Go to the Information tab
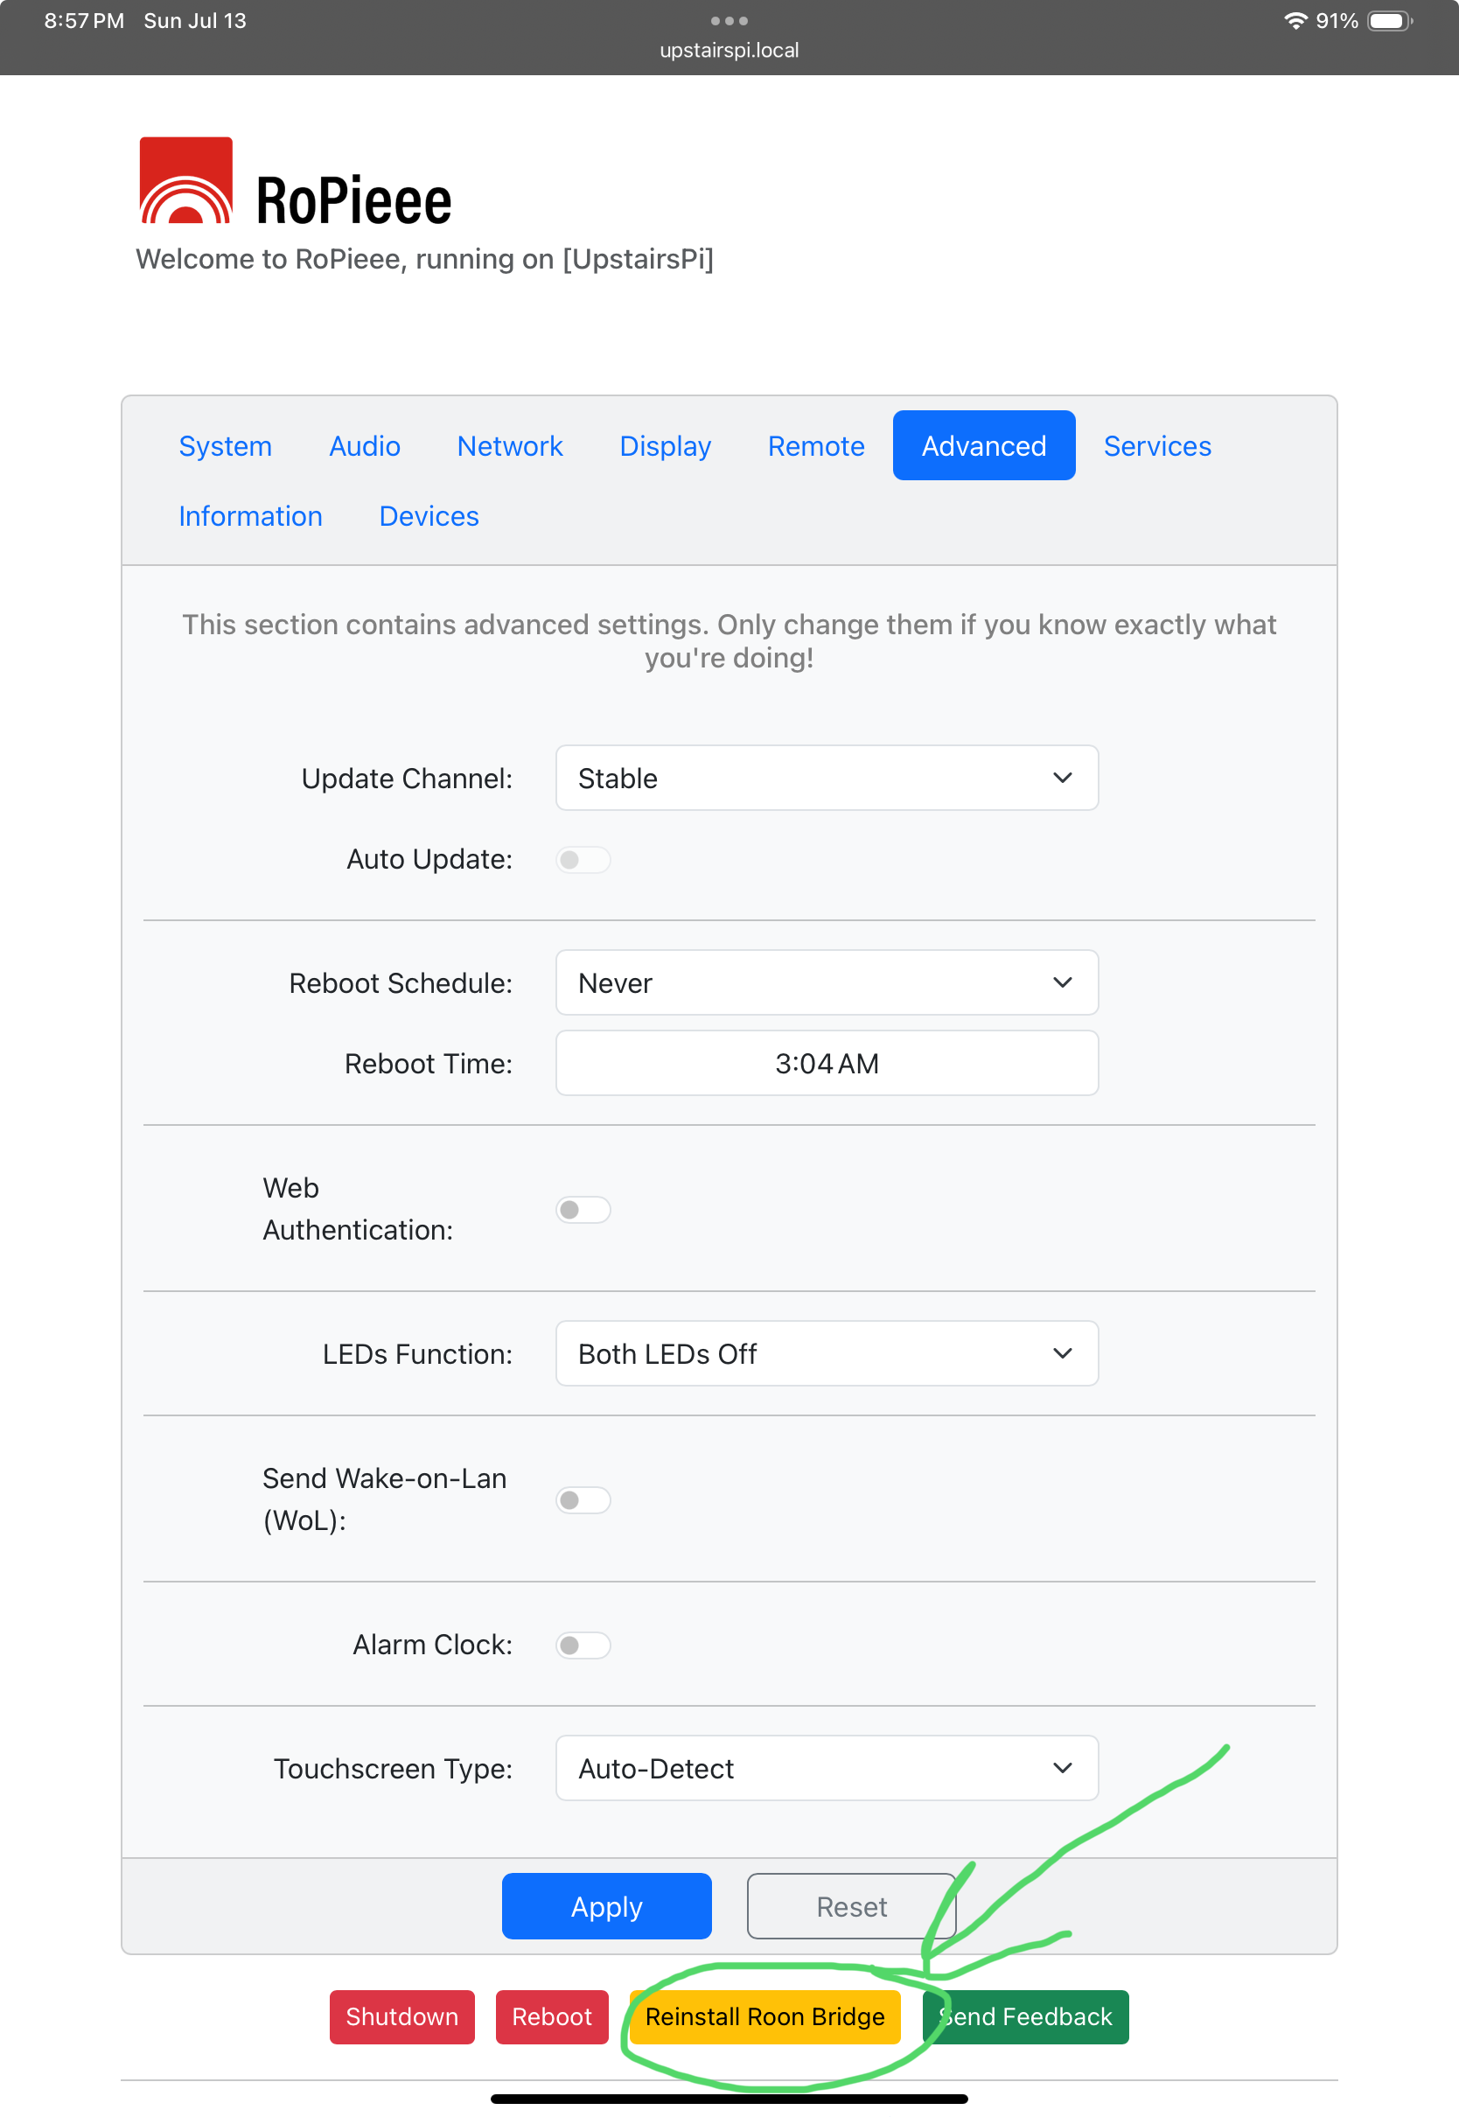The height and width of the screenshot is (2117, 1459). (x=249, y=516)
